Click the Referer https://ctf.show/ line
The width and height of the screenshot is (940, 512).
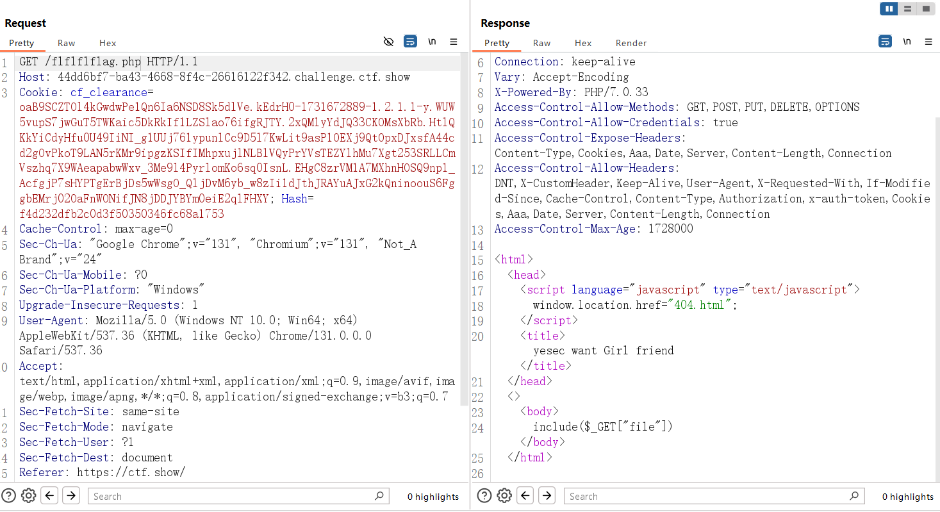[x=103, y=472]
